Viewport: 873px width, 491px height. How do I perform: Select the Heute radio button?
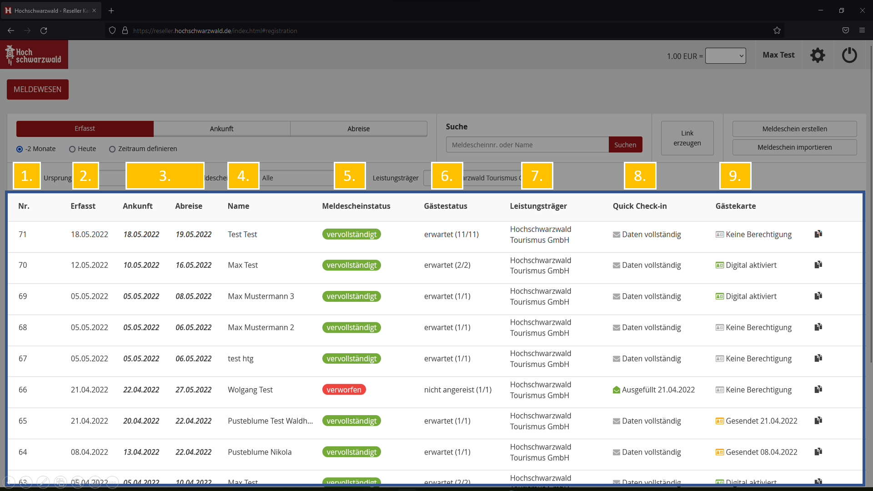(x=72, y=149)
